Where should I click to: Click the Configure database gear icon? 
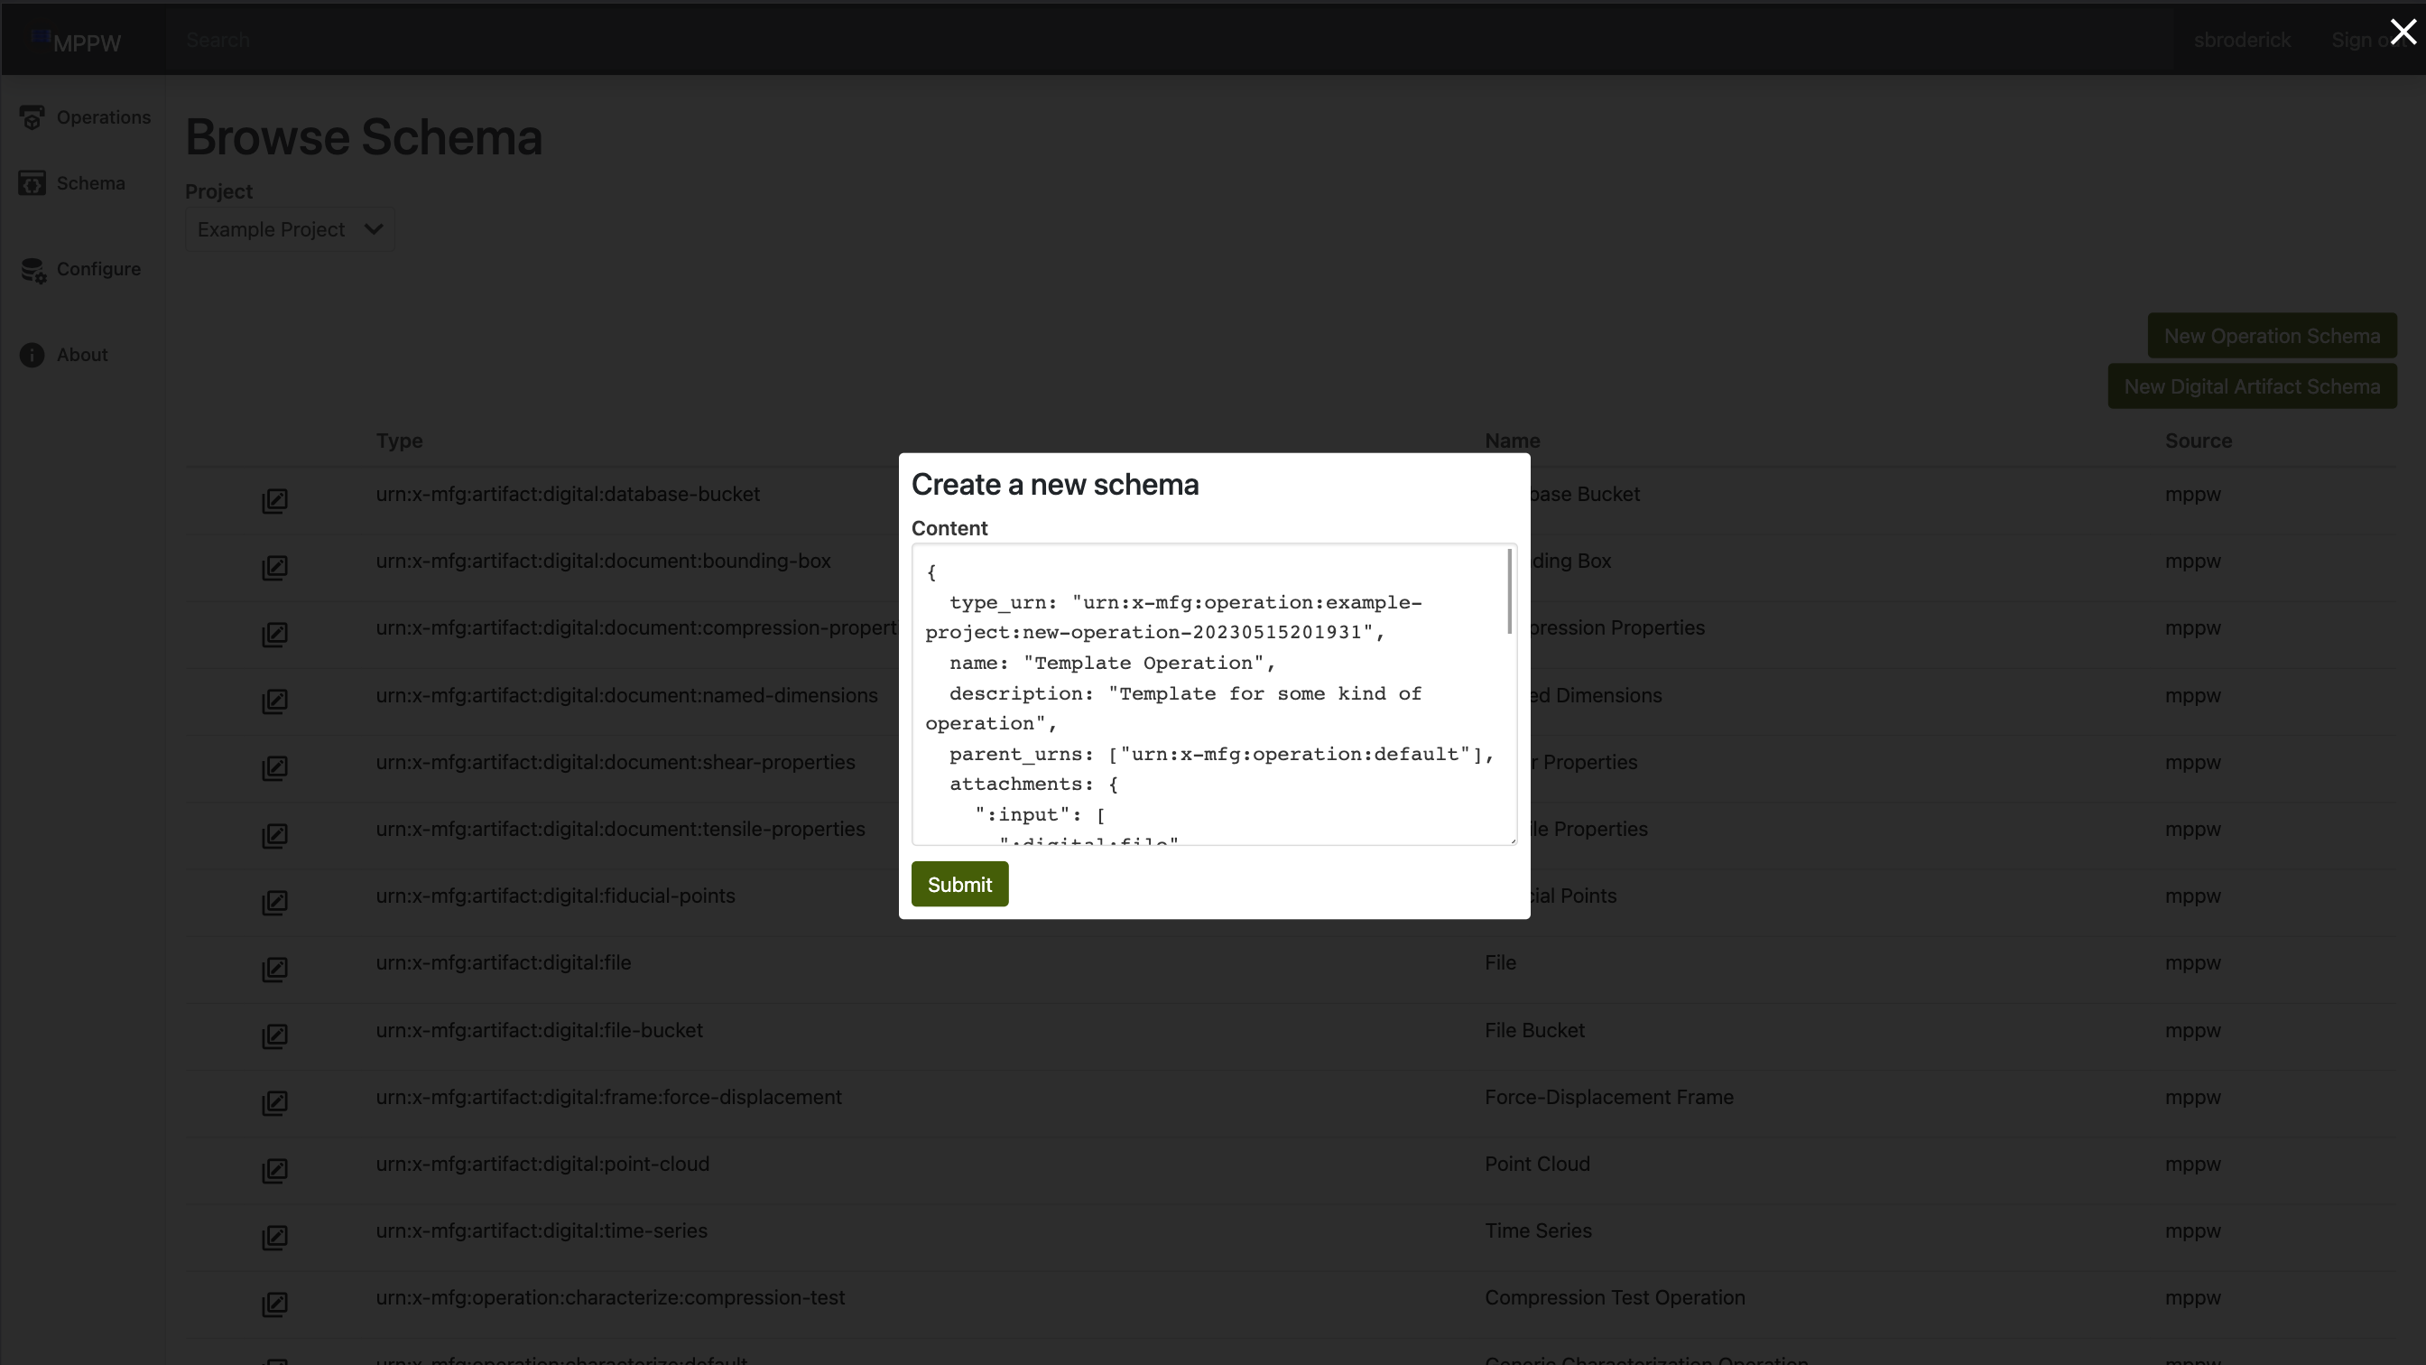[x=33, y=270]
